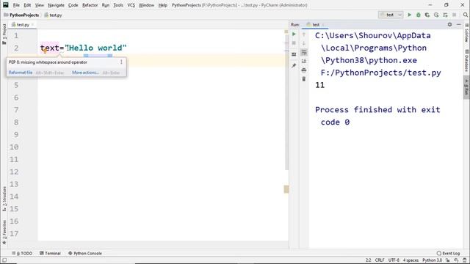
Task: Open the Code menu
Action: point(73,5)
